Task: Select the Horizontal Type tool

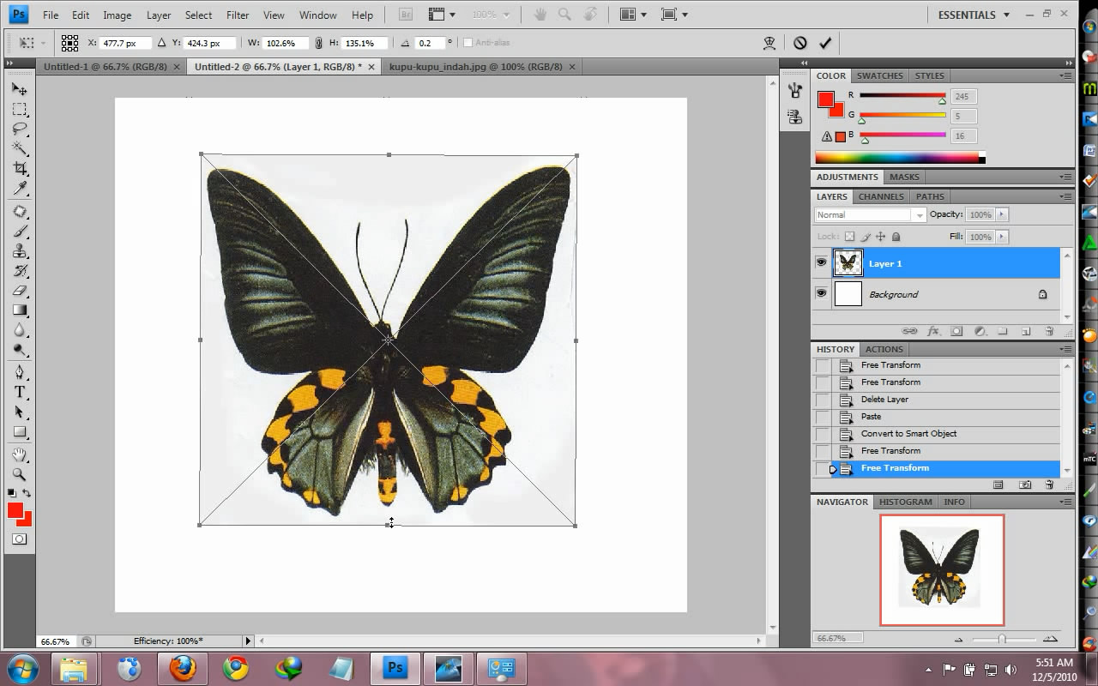Action: pos(19,393)
